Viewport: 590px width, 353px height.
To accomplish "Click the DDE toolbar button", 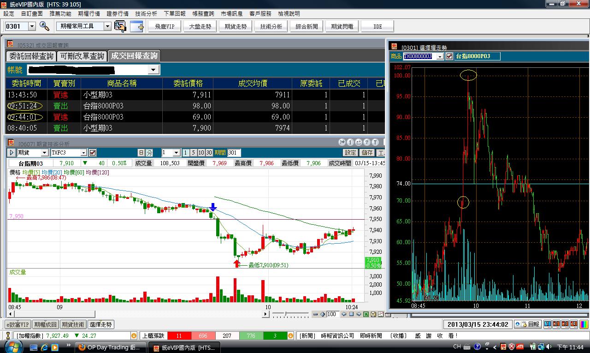I will pyautogui.click(x=378, y=26).
